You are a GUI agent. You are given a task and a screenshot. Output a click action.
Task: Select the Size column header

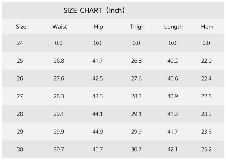[x=21, y=27]
